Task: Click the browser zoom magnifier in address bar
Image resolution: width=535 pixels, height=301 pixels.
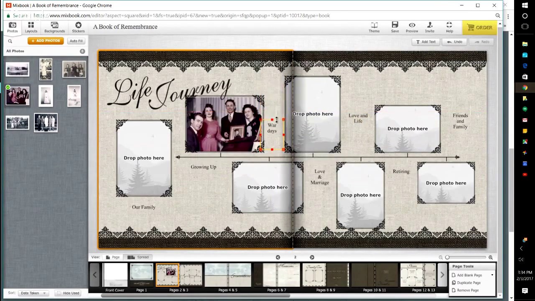Action: [x=498, y=15]
